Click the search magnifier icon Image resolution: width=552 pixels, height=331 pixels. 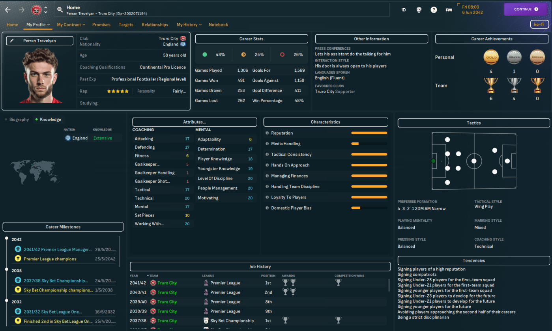point(60,10)
